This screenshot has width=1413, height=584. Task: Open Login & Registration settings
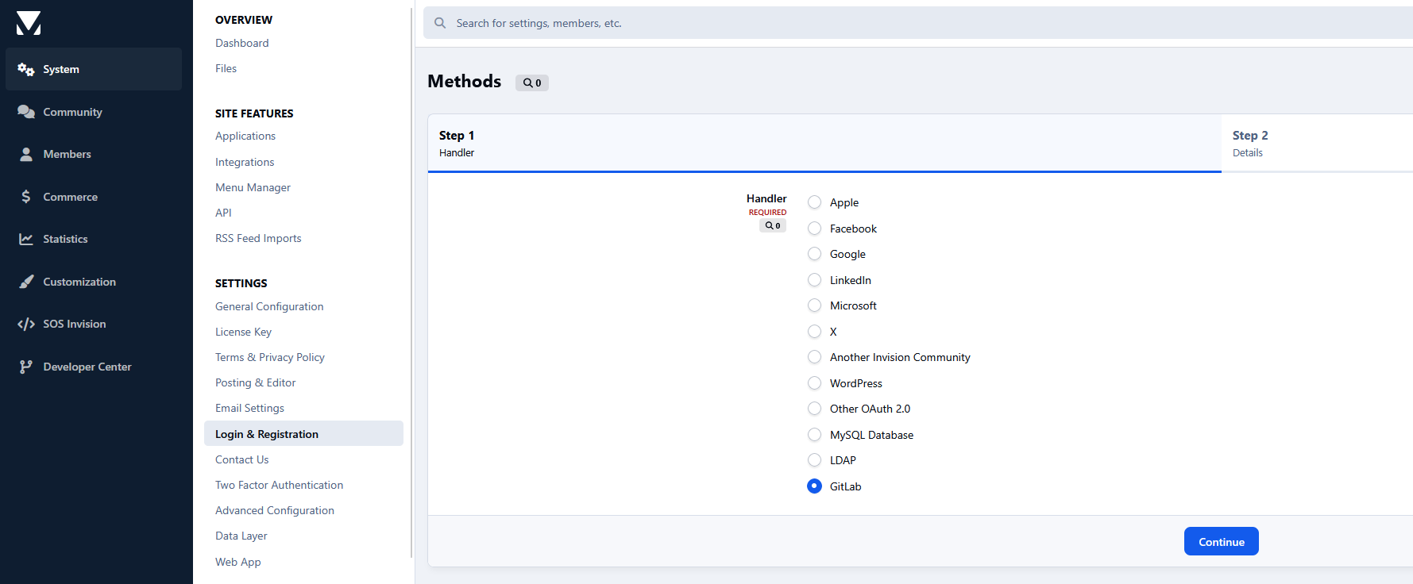click(x=303, y=433)
